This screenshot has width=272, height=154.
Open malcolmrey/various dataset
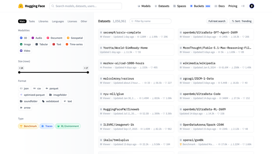click(x=136, y=80)
